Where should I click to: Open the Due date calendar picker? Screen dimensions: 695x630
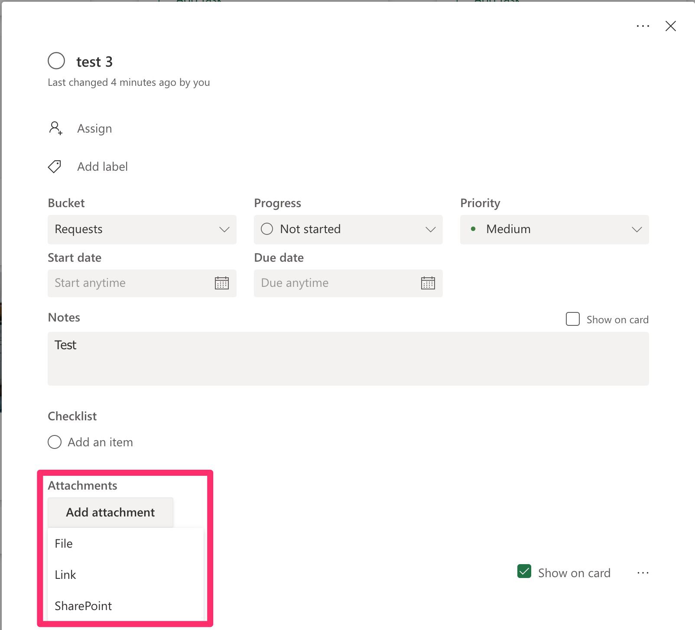click(428, 283)
